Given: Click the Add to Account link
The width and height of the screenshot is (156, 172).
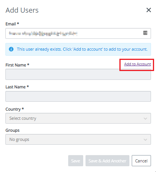Looking at the screenshot, I should point(138,64).
